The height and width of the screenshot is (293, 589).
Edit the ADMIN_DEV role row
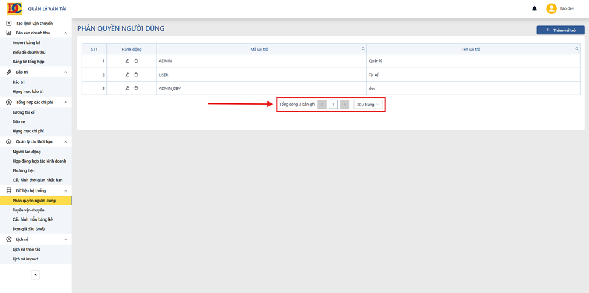pos(127,88)
